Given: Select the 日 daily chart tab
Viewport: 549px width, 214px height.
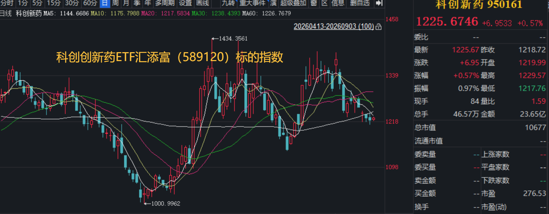Looking at the screenshot, I should (105, 3).
